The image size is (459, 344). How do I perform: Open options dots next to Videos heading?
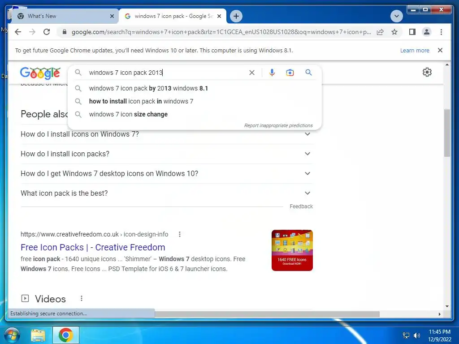(82, 298)
